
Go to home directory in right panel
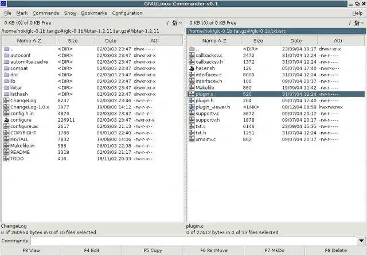(357, 23)
